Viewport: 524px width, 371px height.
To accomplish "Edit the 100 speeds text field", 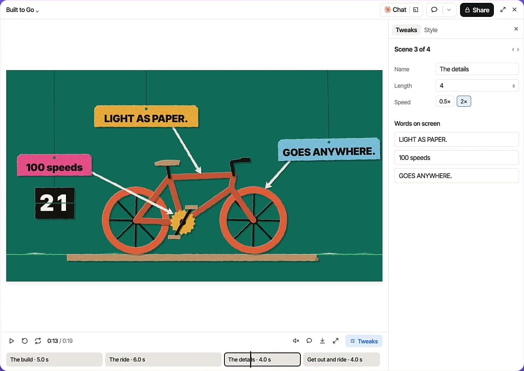I will click(456, 157).
